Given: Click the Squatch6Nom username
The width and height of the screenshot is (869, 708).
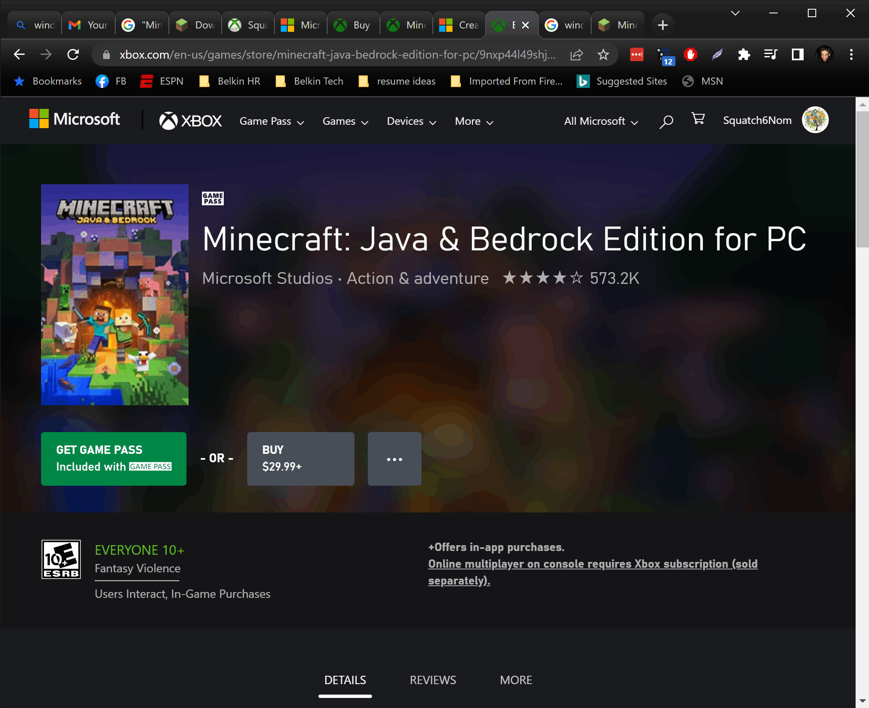Looking at the screenshot, I should (x=757, y=120).
